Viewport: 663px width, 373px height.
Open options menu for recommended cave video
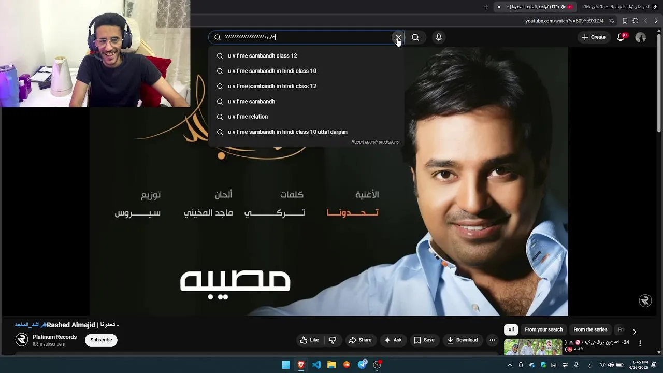640,343
